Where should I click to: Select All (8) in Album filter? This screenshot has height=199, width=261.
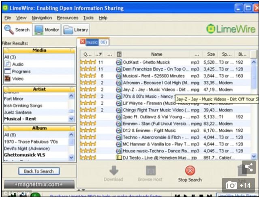pos(10,135)
